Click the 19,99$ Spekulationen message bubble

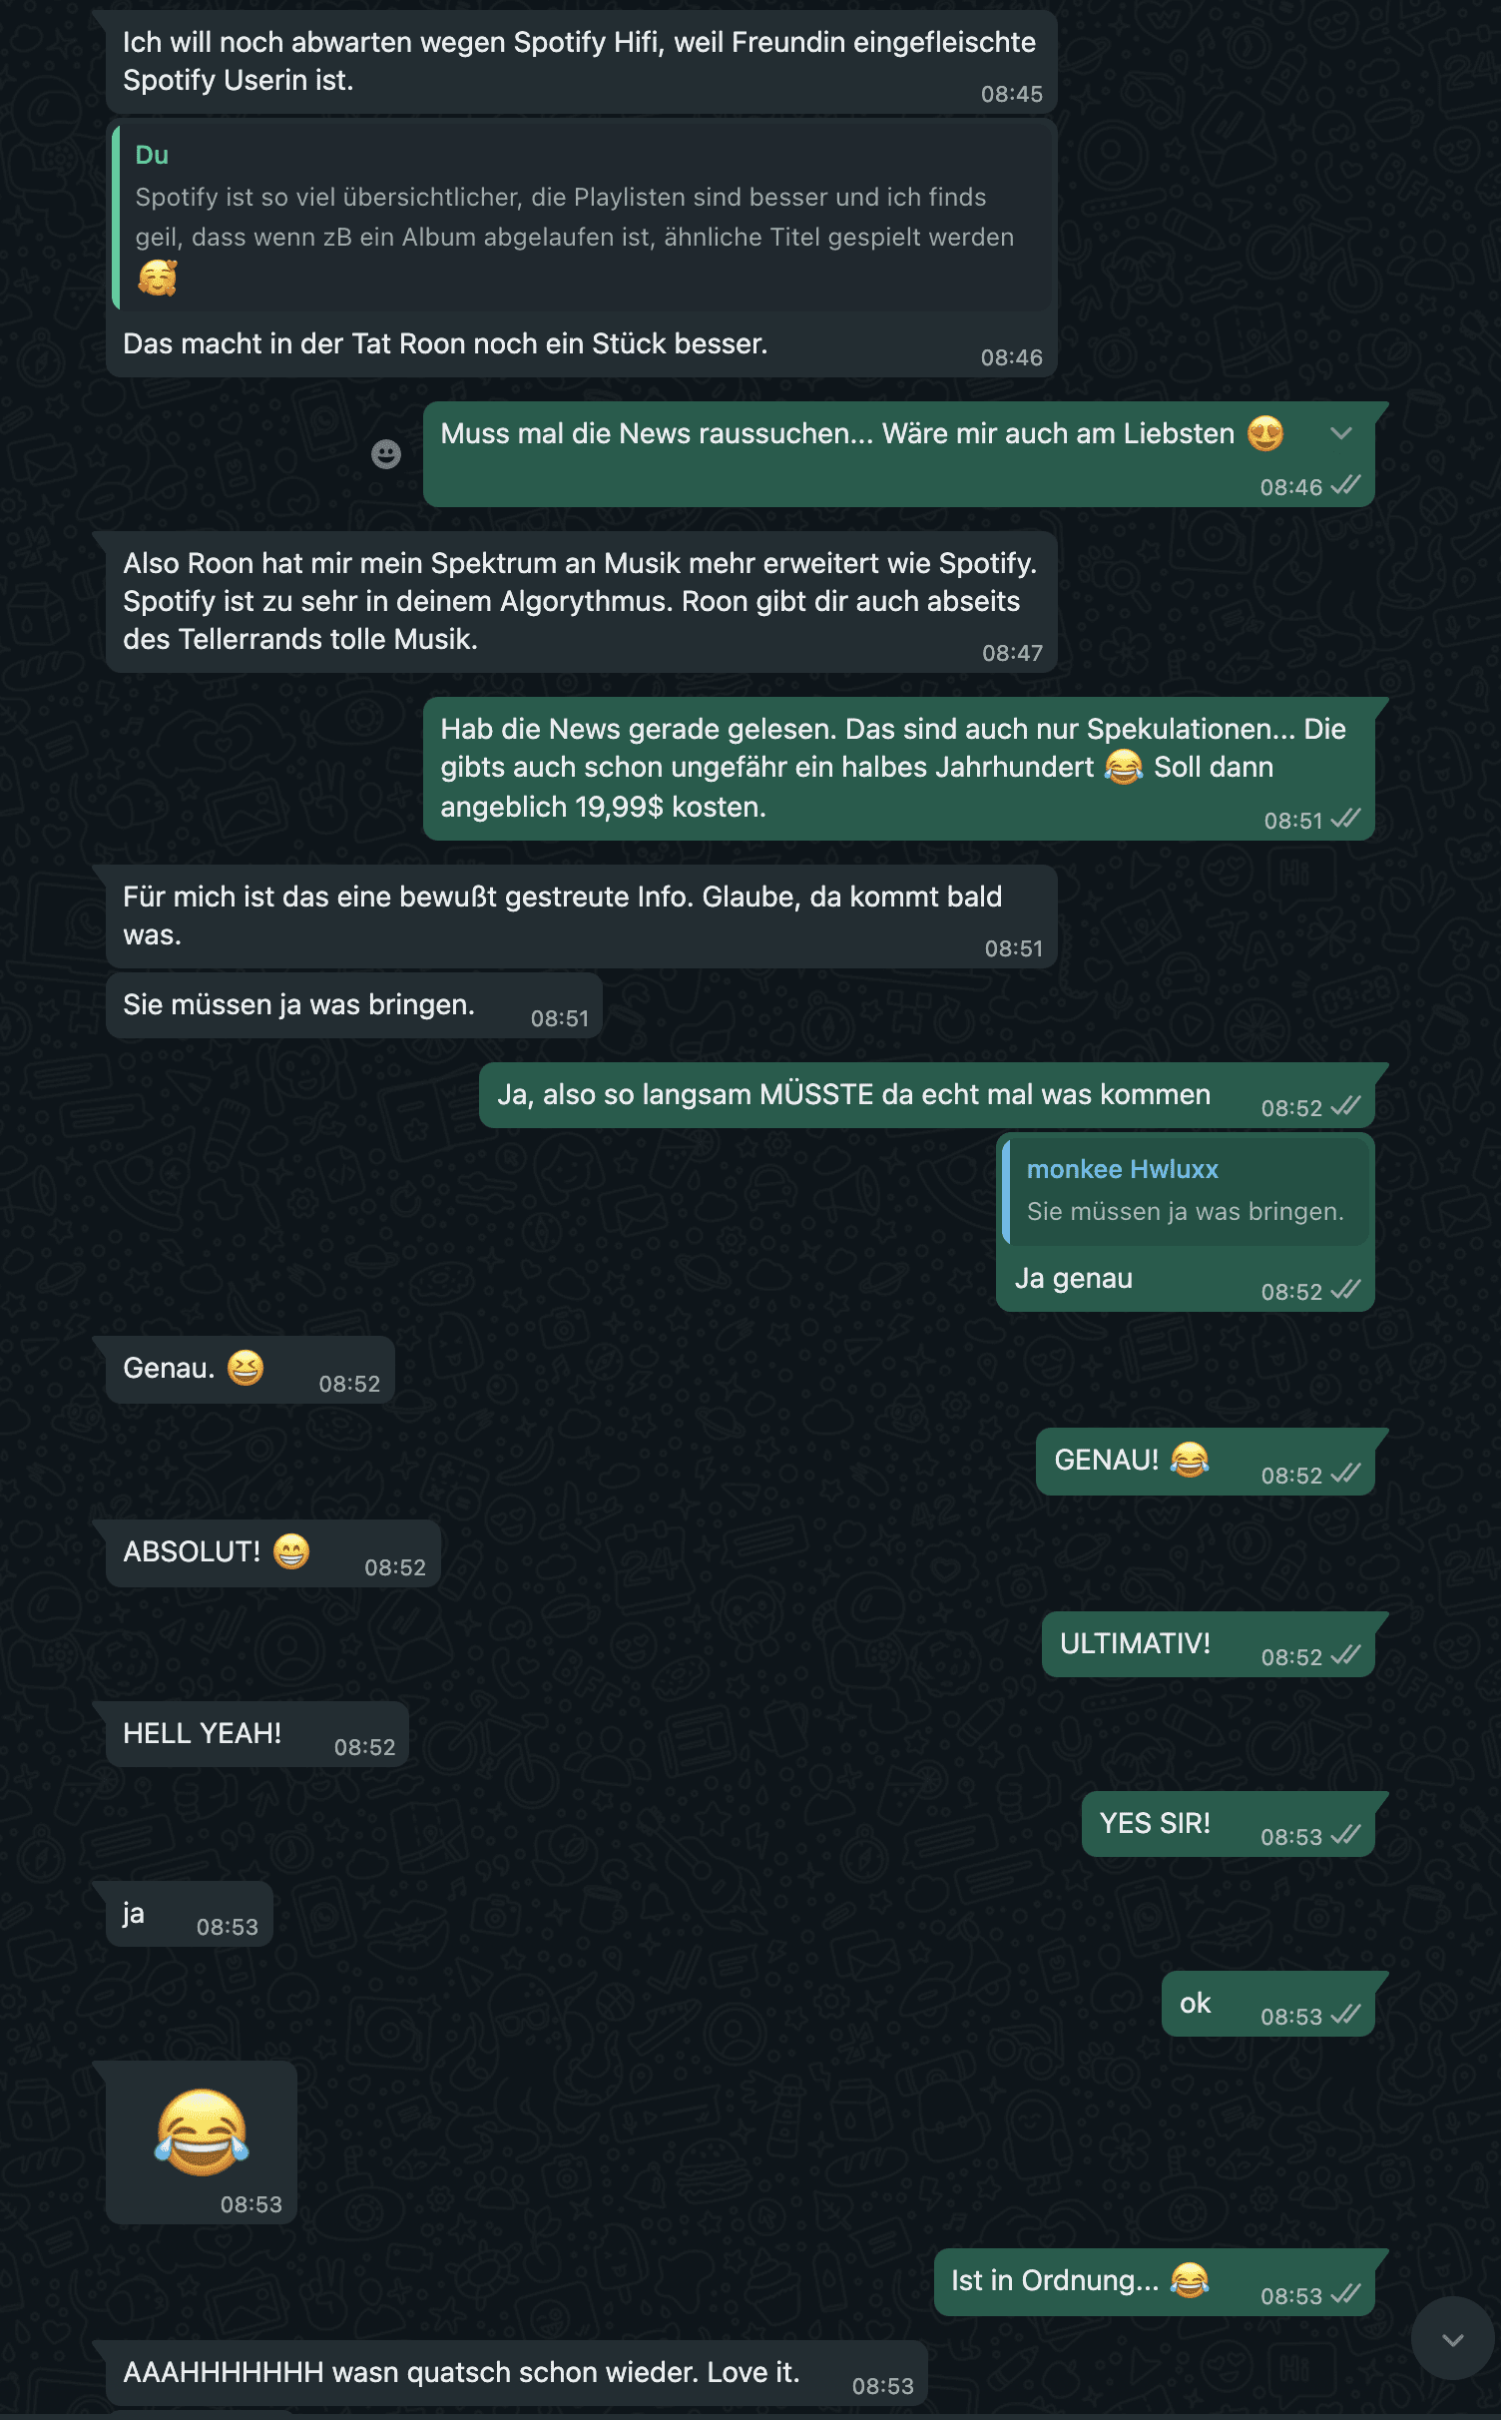(x=899, y=769)
